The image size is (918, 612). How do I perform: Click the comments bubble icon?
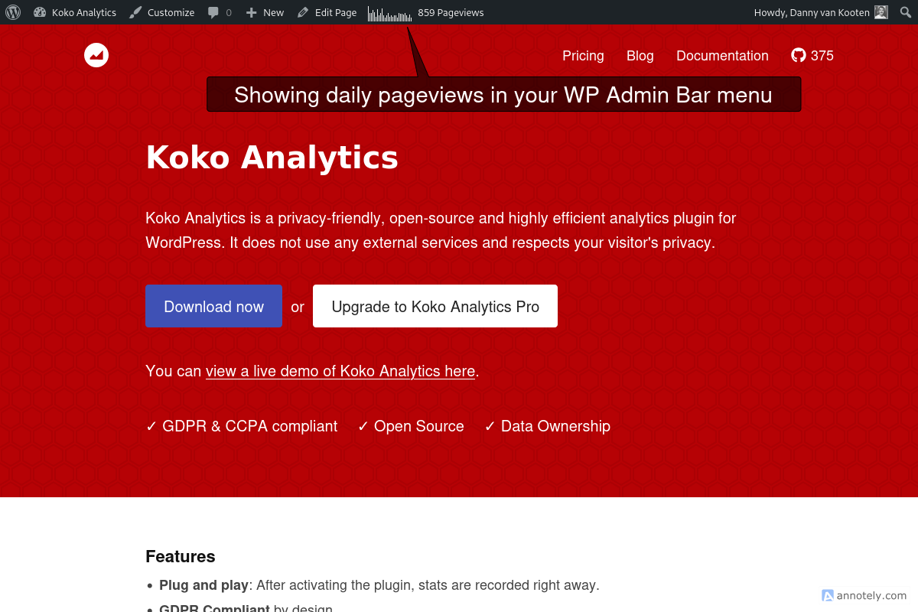click(213, 12)
